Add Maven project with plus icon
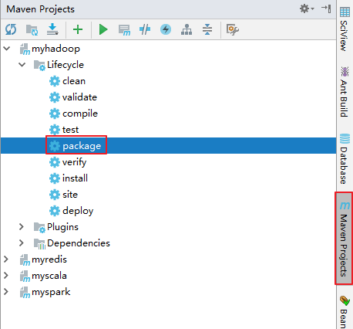Screen dimensions: 353x329 [78, 29]
